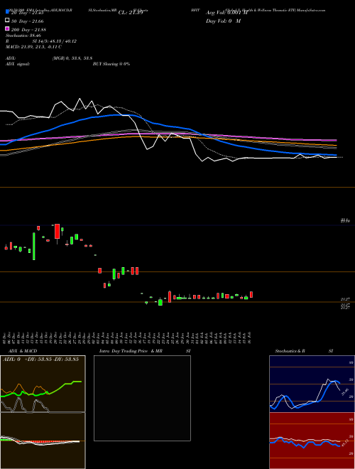Click the tall green candlestick near chart left
The image size is (355, 469).
pos(34,246)
